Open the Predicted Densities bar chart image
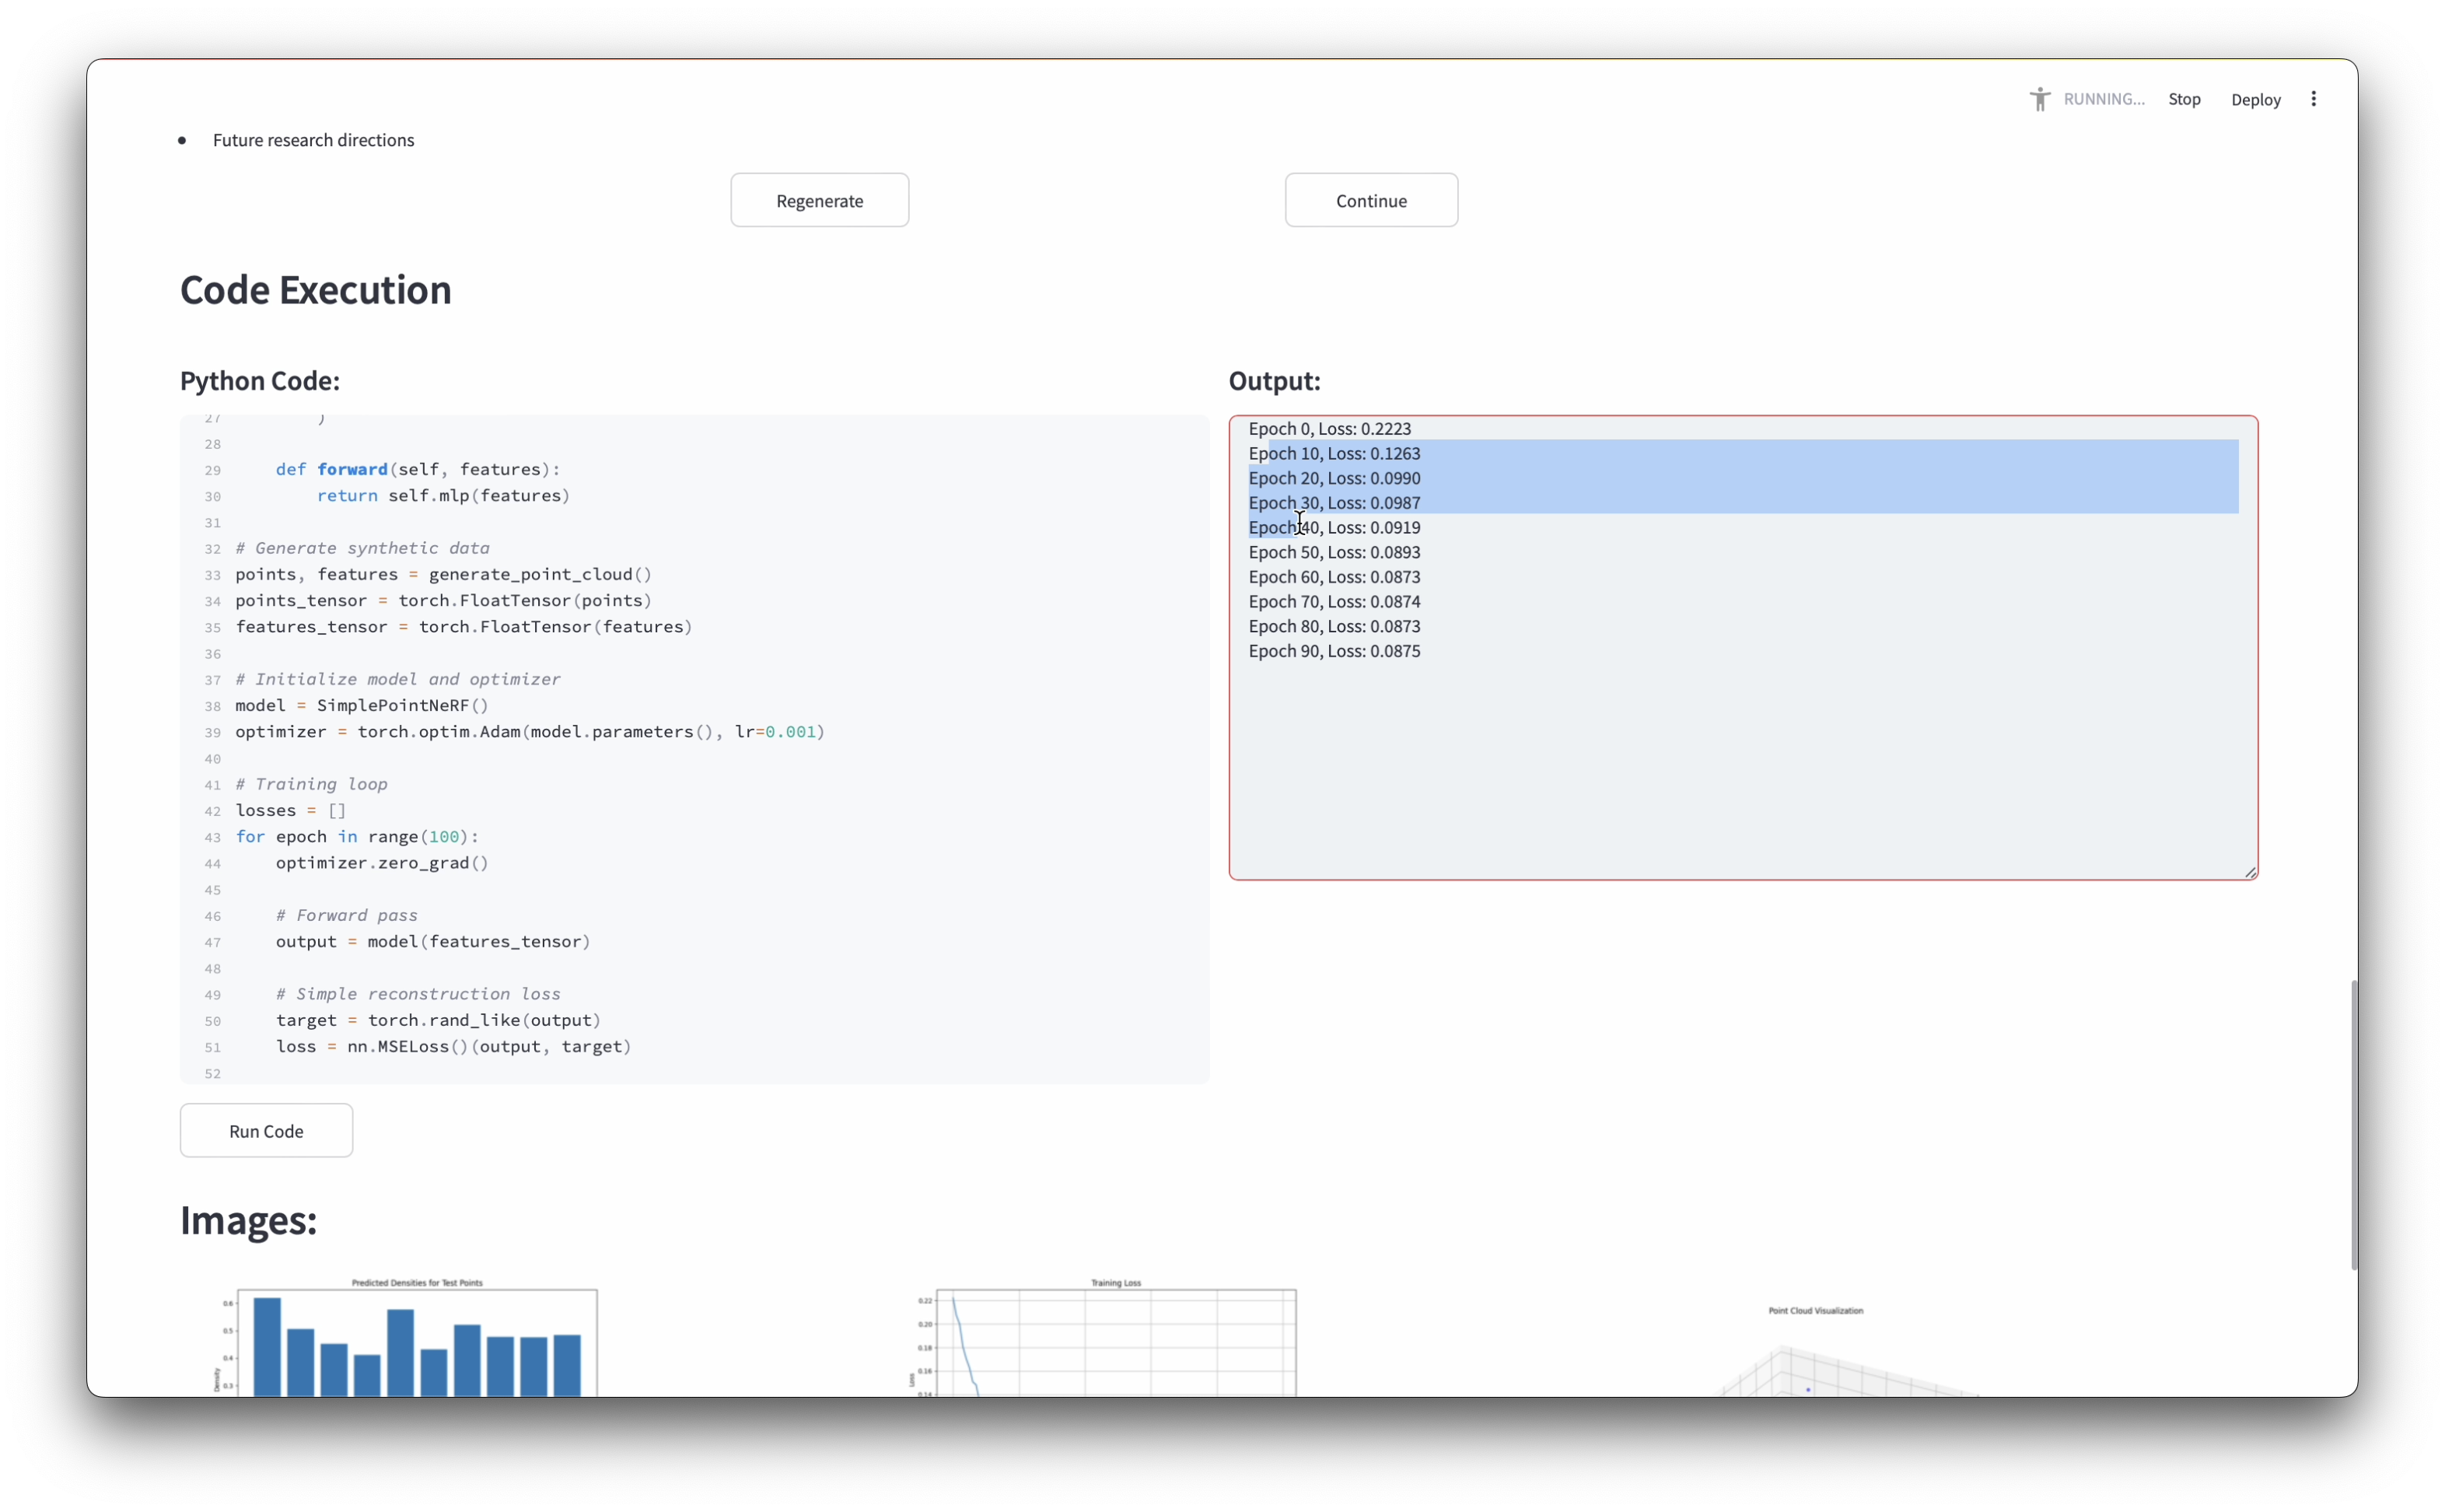 [416, 1340]
